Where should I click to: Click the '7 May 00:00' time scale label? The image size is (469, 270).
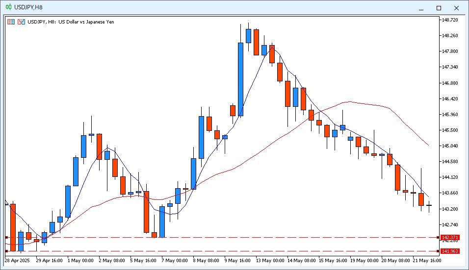[175, 260]
